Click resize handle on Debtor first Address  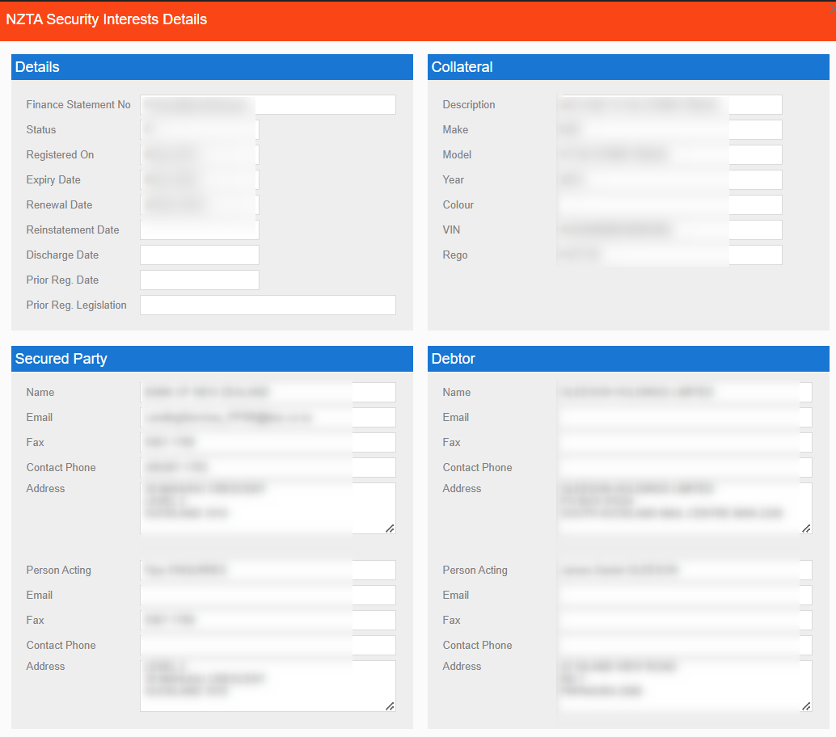coord(807,529)
